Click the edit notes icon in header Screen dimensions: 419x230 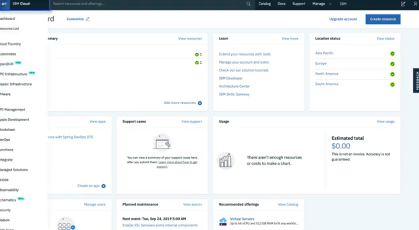[403, 4]
